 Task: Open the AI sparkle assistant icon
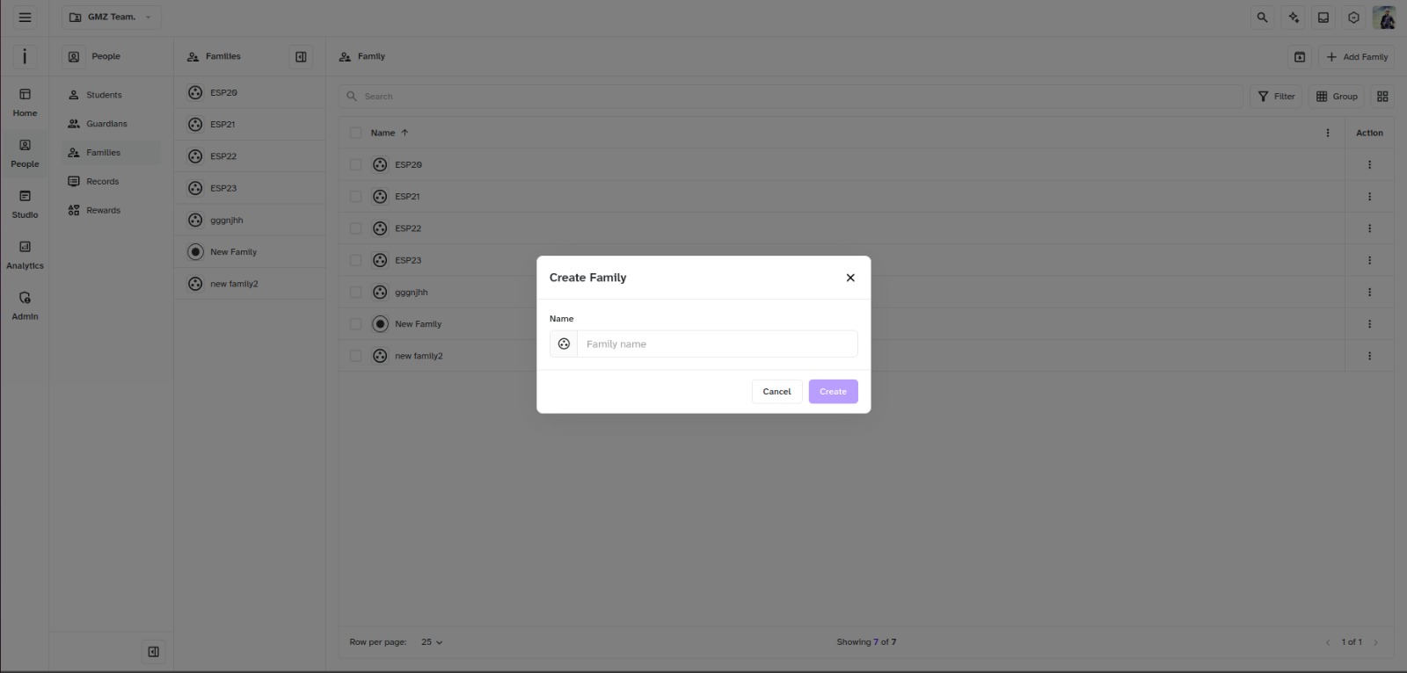(1293, 18)
